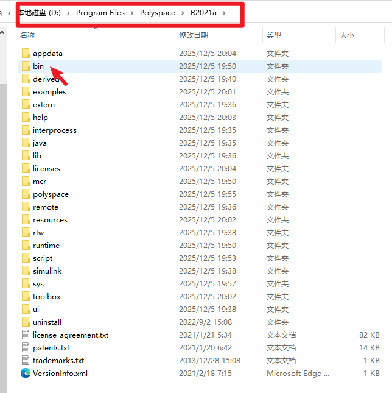This screenshot has height=393, width=392.
Task: Select the uninstall folder name
Action: pyautogui.click(x=47, y=322)
